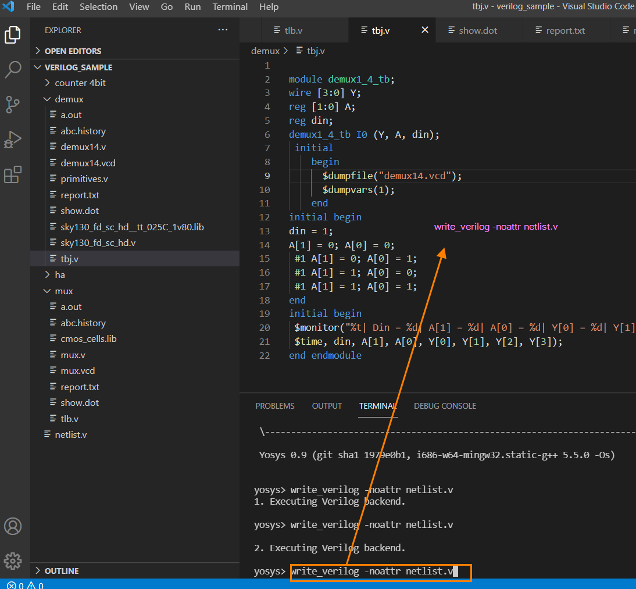Place cursor on the $dumpvars(1); line
This screenshot has height=589, width=636.
(x=358, y=190)
